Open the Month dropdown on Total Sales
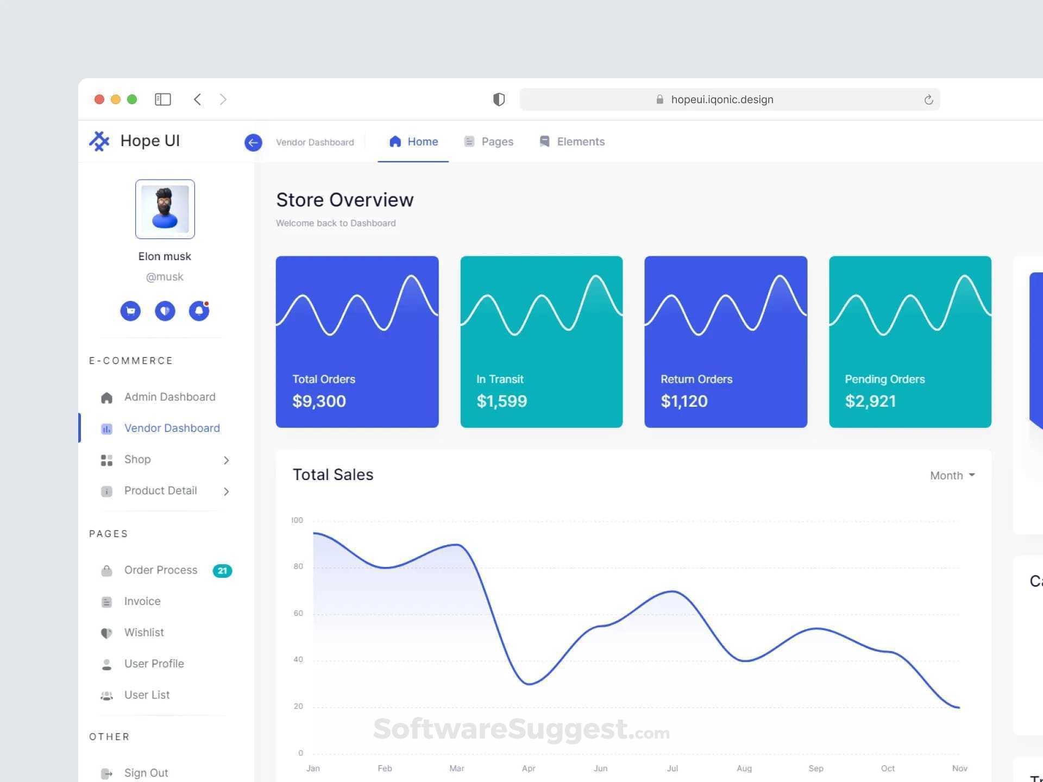Screen dimensions: 1043x782 [x=952, y=475]
